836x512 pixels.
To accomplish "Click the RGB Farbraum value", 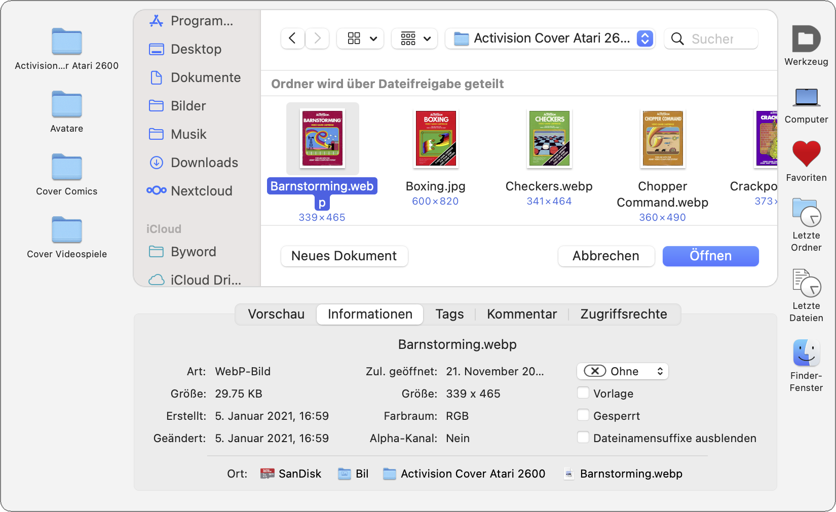I will 457,416.
